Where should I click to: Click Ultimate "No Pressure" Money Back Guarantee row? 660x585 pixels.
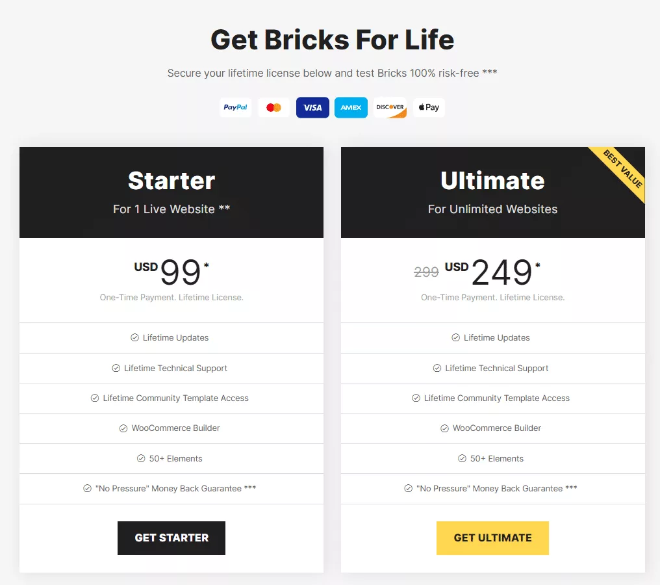tap(493, 489)
